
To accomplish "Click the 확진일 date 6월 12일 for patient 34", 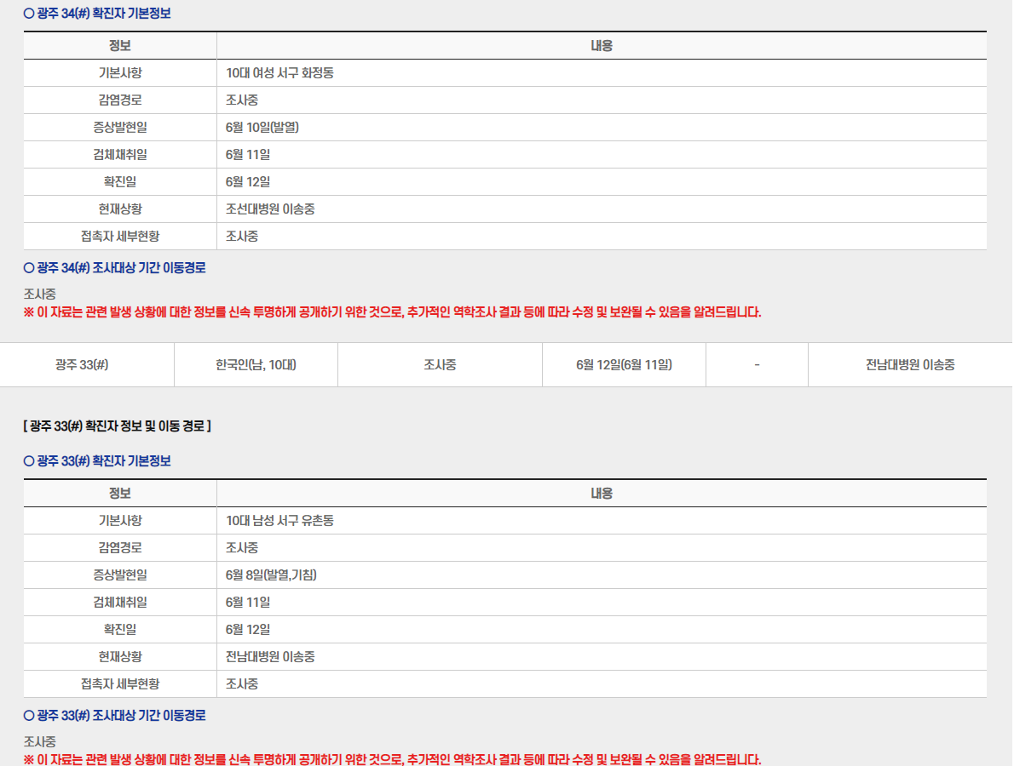I will tap(247, 181).
